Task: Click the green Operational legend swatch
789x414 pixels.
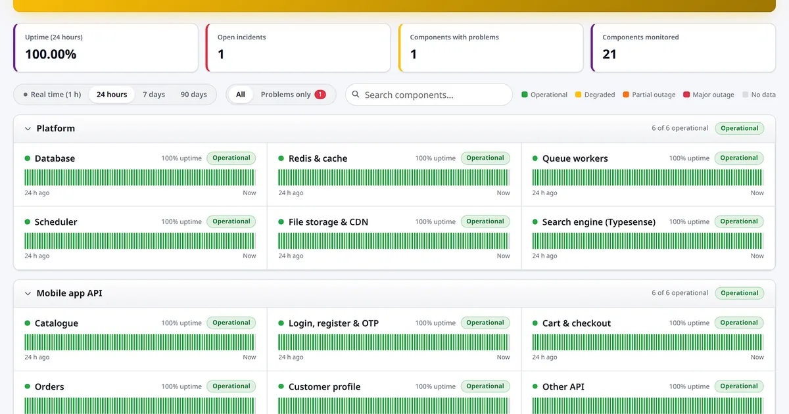Action: [525, 95]
